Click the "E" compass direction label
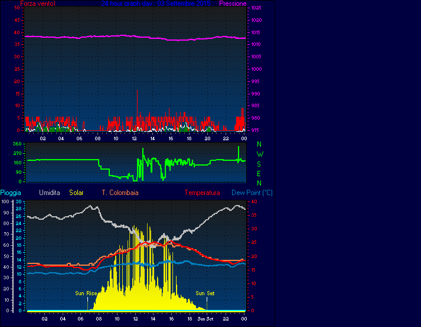421x327 pixels. [x=259, y=174]
